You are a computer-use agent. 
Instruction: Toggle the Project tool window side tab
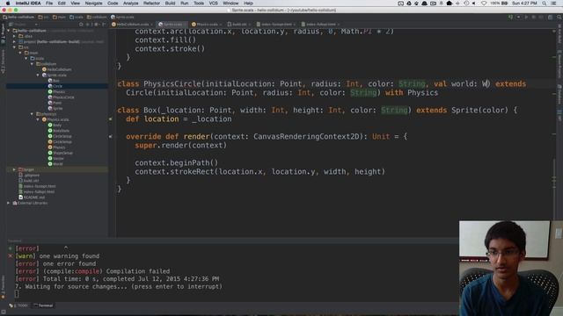3,33
